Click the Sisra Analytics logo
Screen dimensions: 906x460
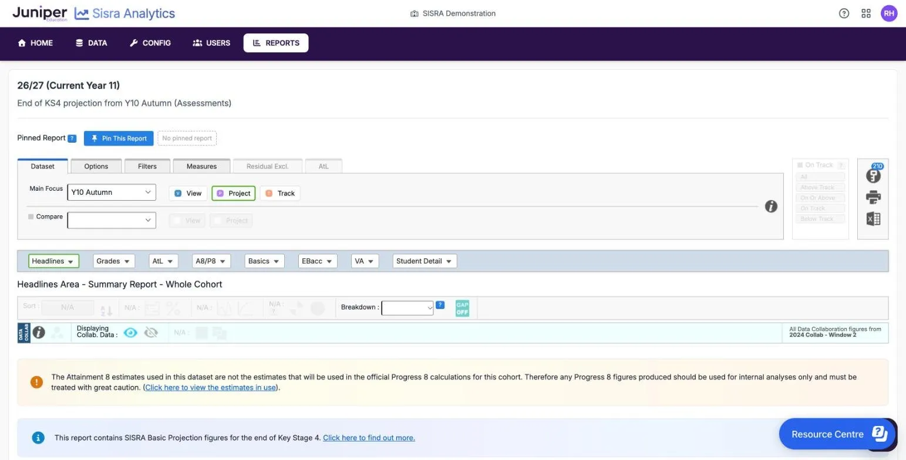[124, 13]
